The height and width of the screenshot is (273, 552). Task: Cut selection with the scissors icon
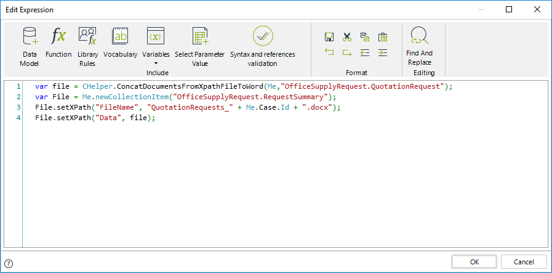(346, 37)
